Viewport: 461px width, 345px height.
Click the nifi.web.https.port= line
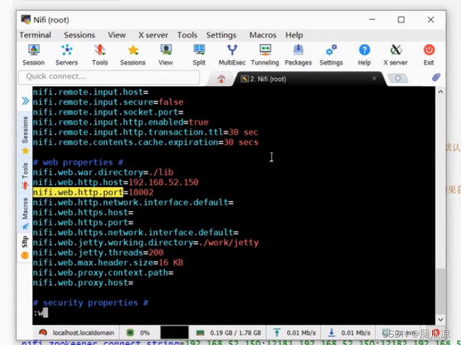coord(83,222)
